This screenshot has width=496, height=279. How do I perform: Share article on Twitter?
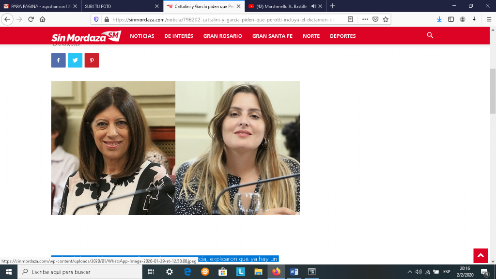(x=75, y=60)
